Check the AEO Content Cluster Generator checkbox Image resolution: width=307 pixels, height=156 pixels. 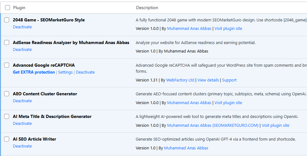7,94
